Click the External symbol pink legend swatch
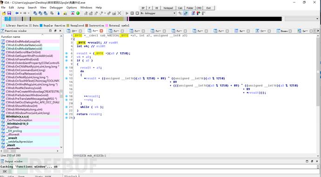 click(107, 26)
